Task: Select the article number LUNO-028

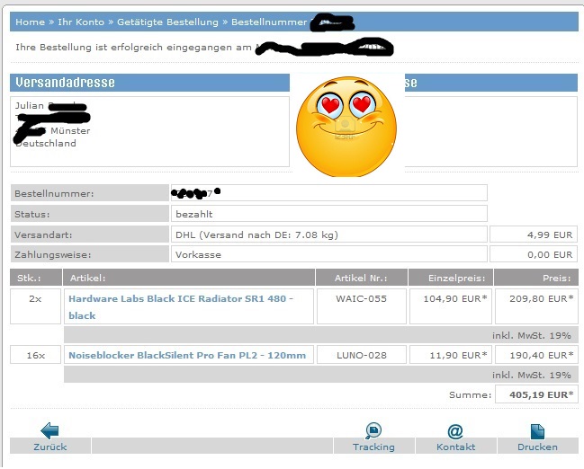Action: click(361, 355)
